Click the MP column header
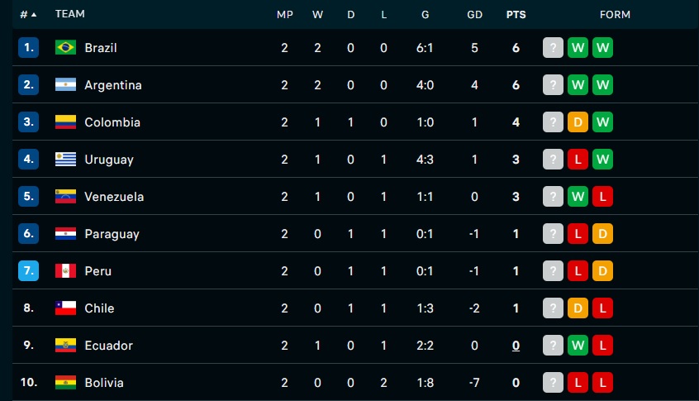This screenshot has height=401, width=699. click(285, 15)
